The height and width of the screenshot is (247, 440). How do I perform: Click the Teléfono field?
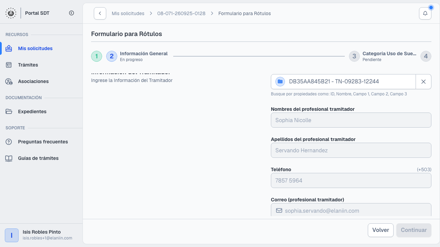tap(351, 180)
